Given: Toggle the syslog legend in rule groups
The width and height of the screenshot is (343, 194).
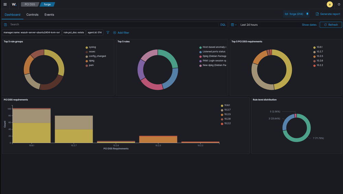Looking at the screenshot, I should click(91, 47).
